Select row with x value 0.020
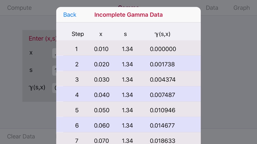The height and width of the screenshot is (144, 257). (x=128, y=63)
